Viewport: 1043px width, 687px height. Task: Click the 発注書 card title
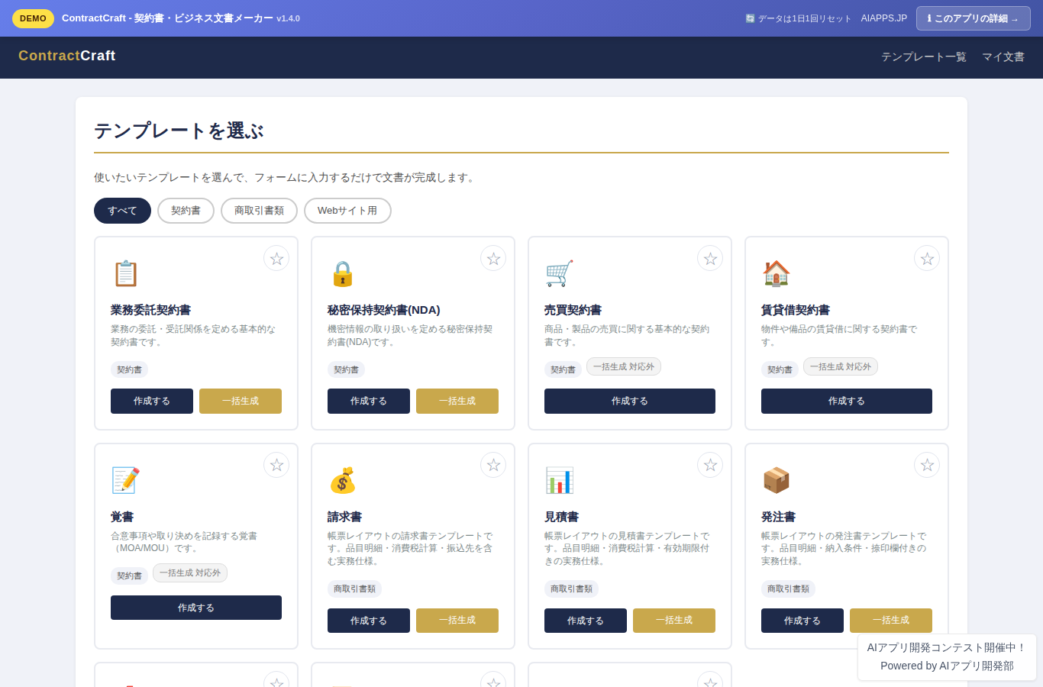pos(778,517)
